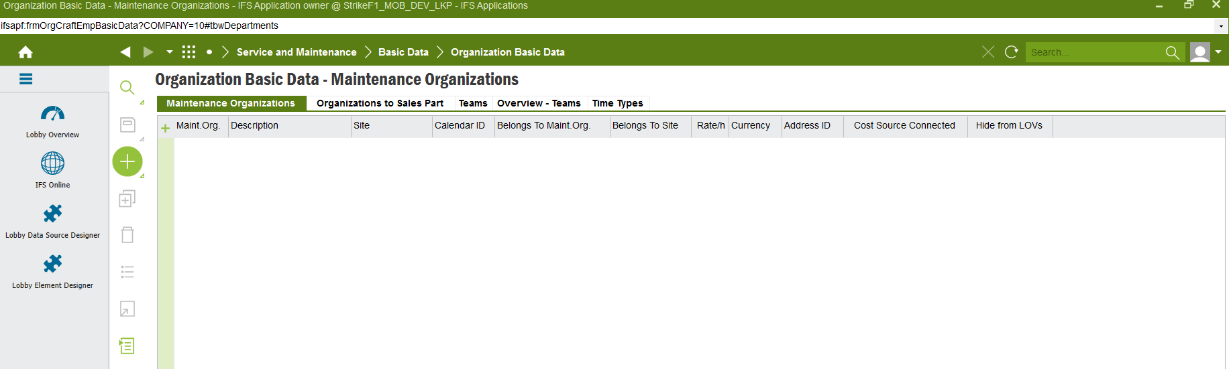Expand the user profile dropdown arrow
This screenshot has height=369, width=1229.
tap(1218, 52)
